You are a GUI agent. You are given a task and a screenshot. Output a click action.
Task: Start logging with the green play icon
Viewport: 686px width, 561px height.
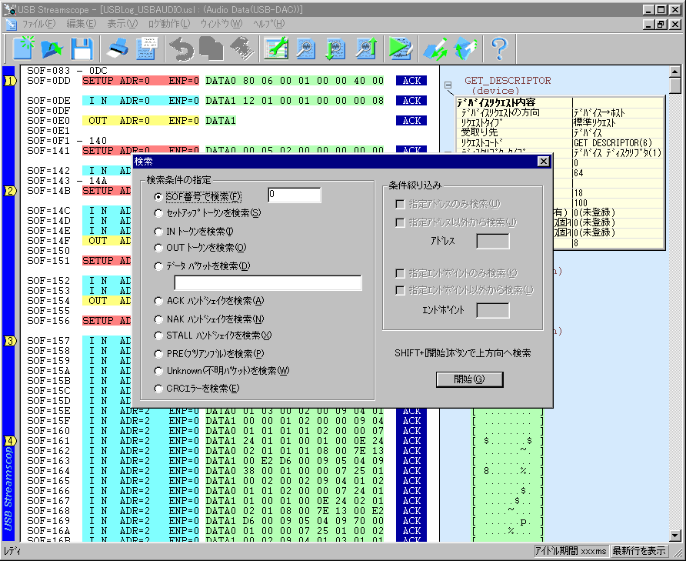pyautogui.click(x=401, y=48)
